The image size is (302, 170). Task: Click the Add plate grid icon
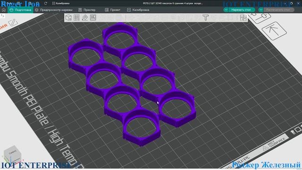point(76,18)
